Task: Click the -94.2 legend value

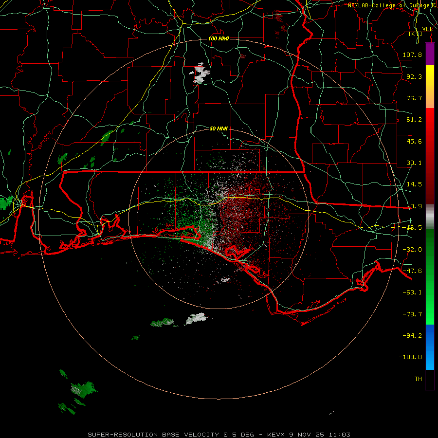Action: point(412,335)
